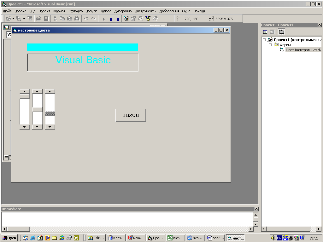Open the Проект menu
Viewport: 323px width, 242px height.
(44, 11)
